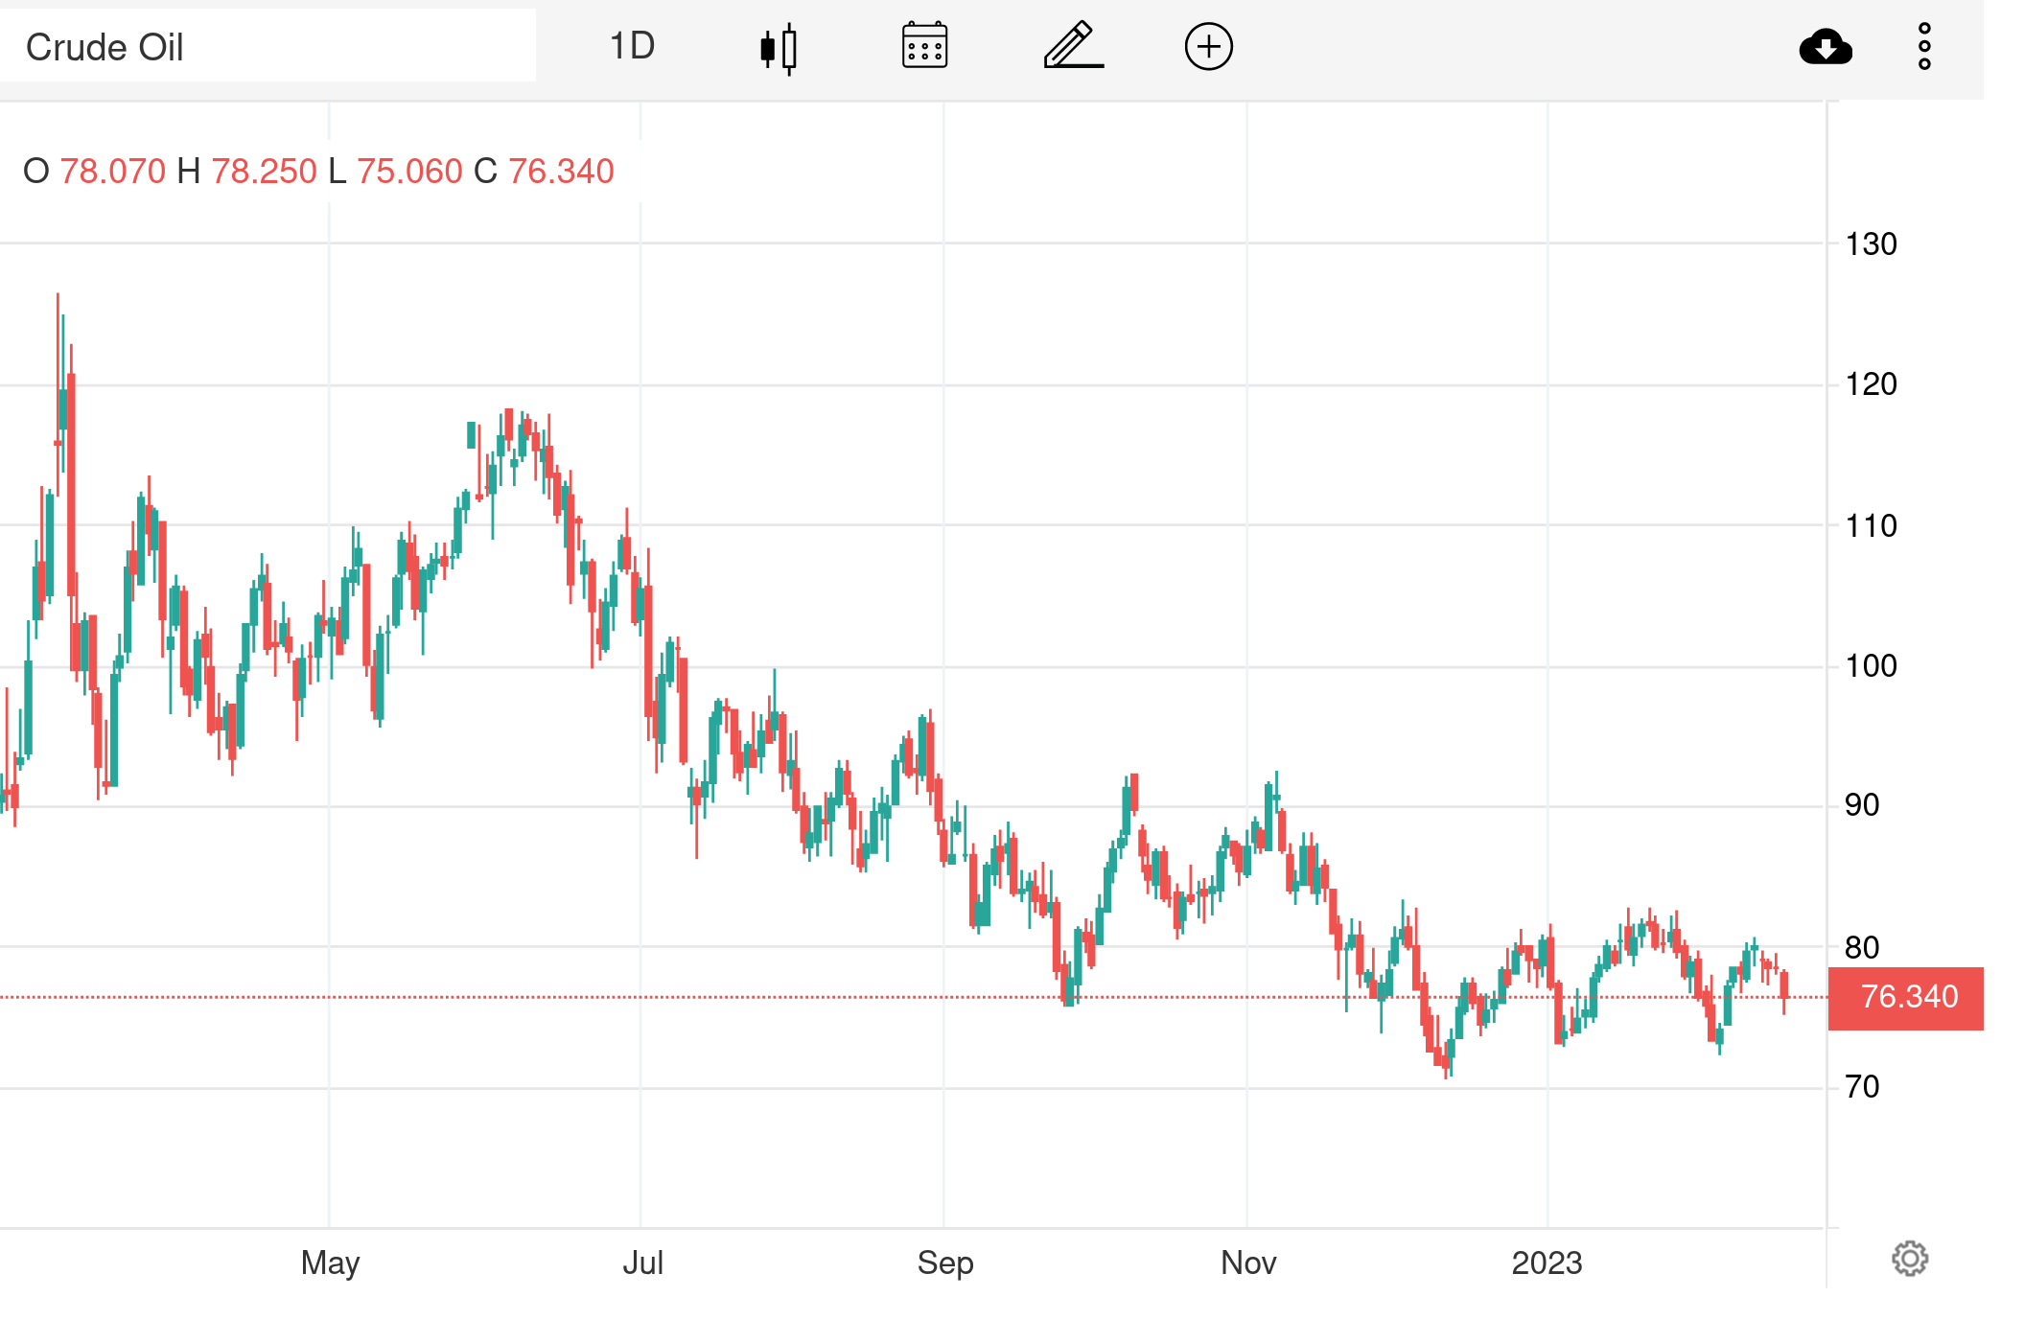Click the OHLC values legend

pos(318,172)
